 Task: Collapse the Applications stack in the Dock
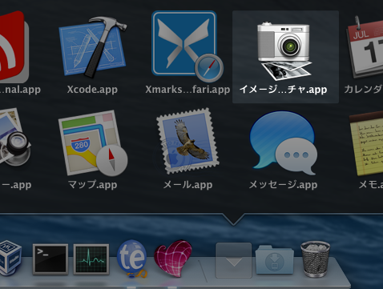click(x=234, y=260)
